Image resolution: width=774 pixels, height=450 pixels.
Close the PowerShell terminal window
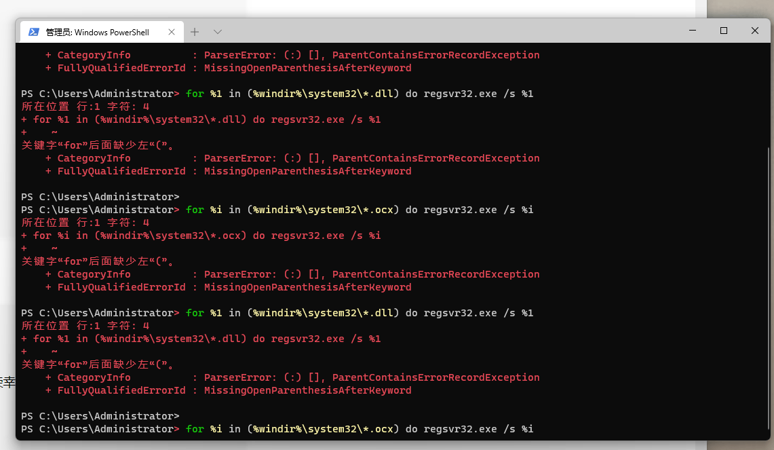pos(755,31)
